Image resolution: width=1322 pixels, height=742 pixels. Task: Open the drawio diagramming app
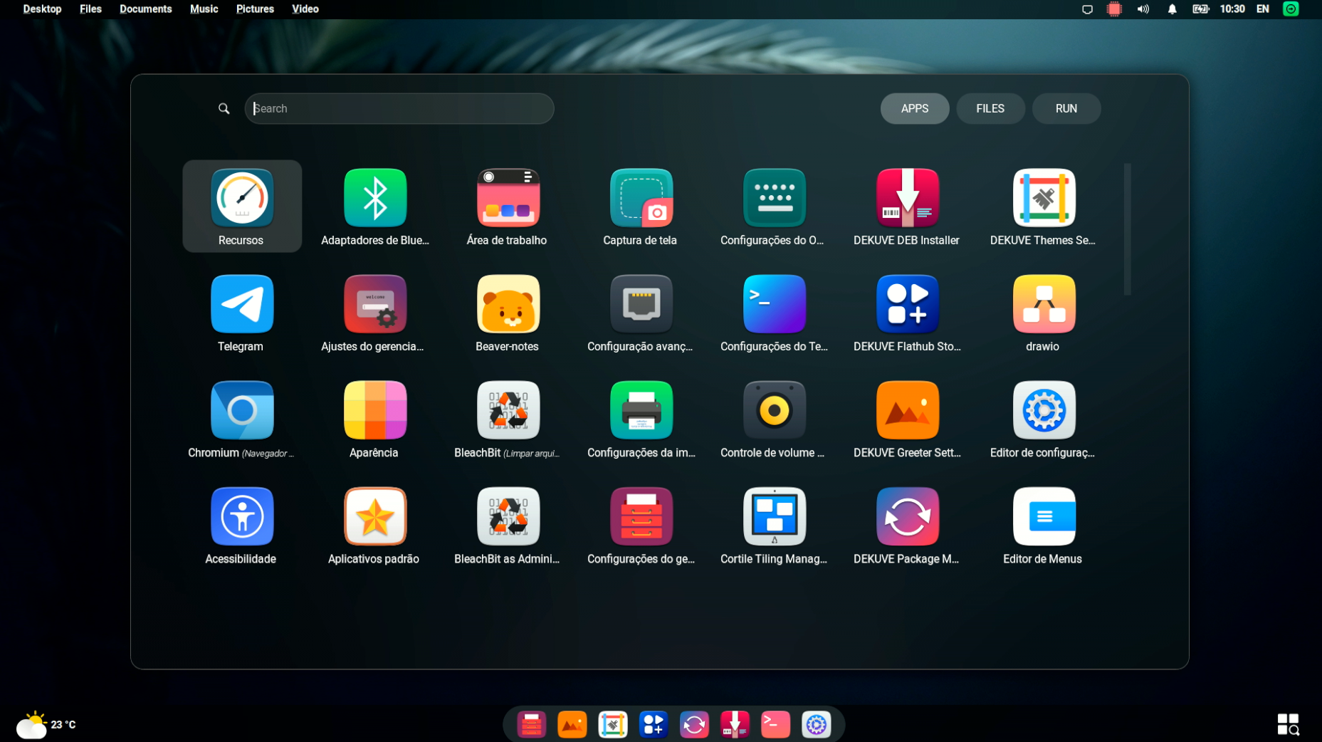click(1043, 313)
